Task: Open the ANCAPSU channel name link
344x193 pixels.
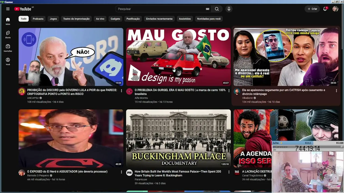Action: 33,98
